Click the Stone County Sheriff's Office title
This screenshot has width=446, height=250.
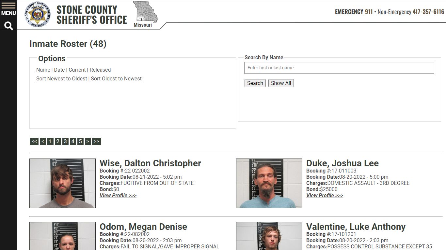(x=92, y=15)
